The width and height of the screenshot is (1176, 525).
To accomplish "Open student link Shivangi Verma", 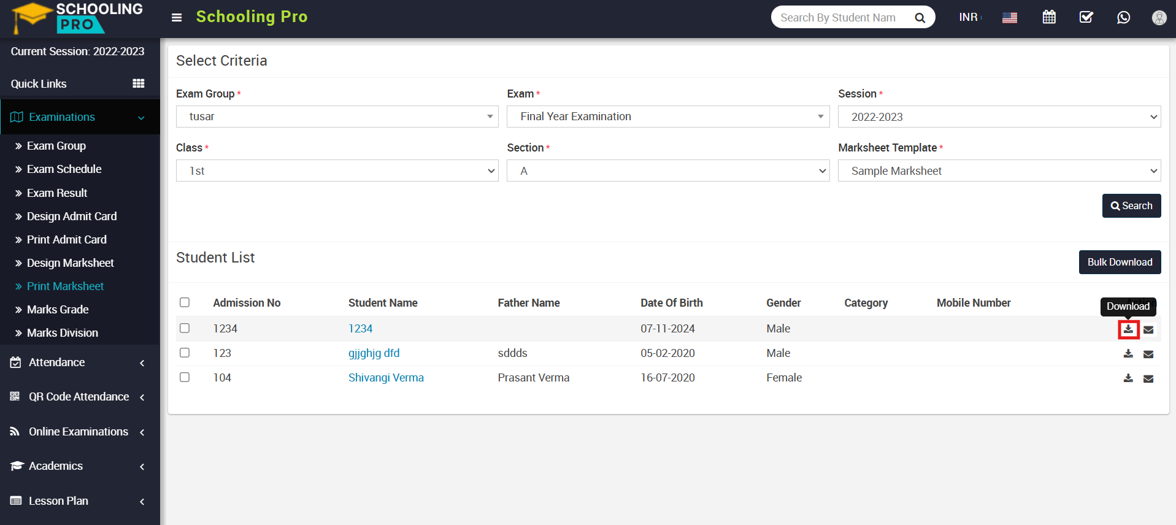I will click(386, 378).
